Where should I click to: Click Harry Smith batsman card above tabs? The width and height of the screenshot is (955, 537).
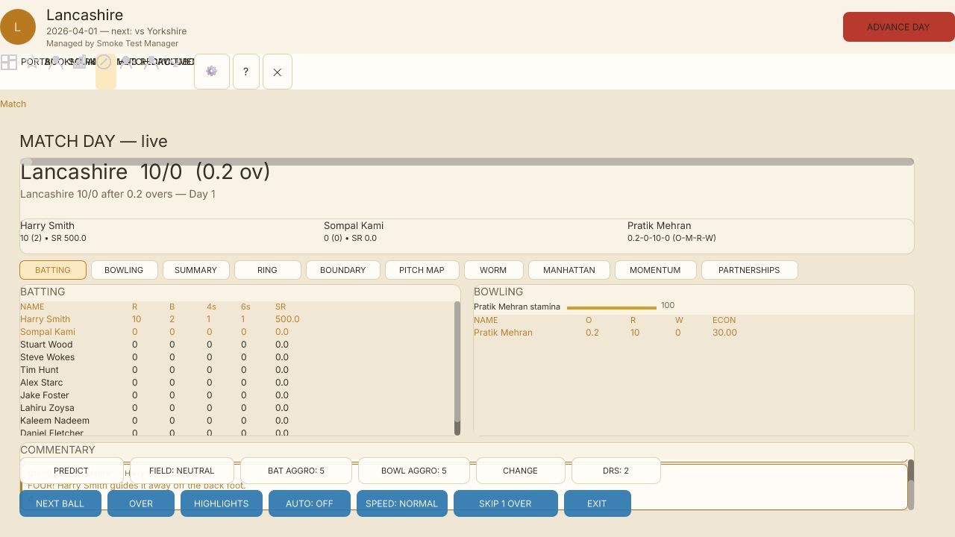pyautogui.click(x=171, y=231)
